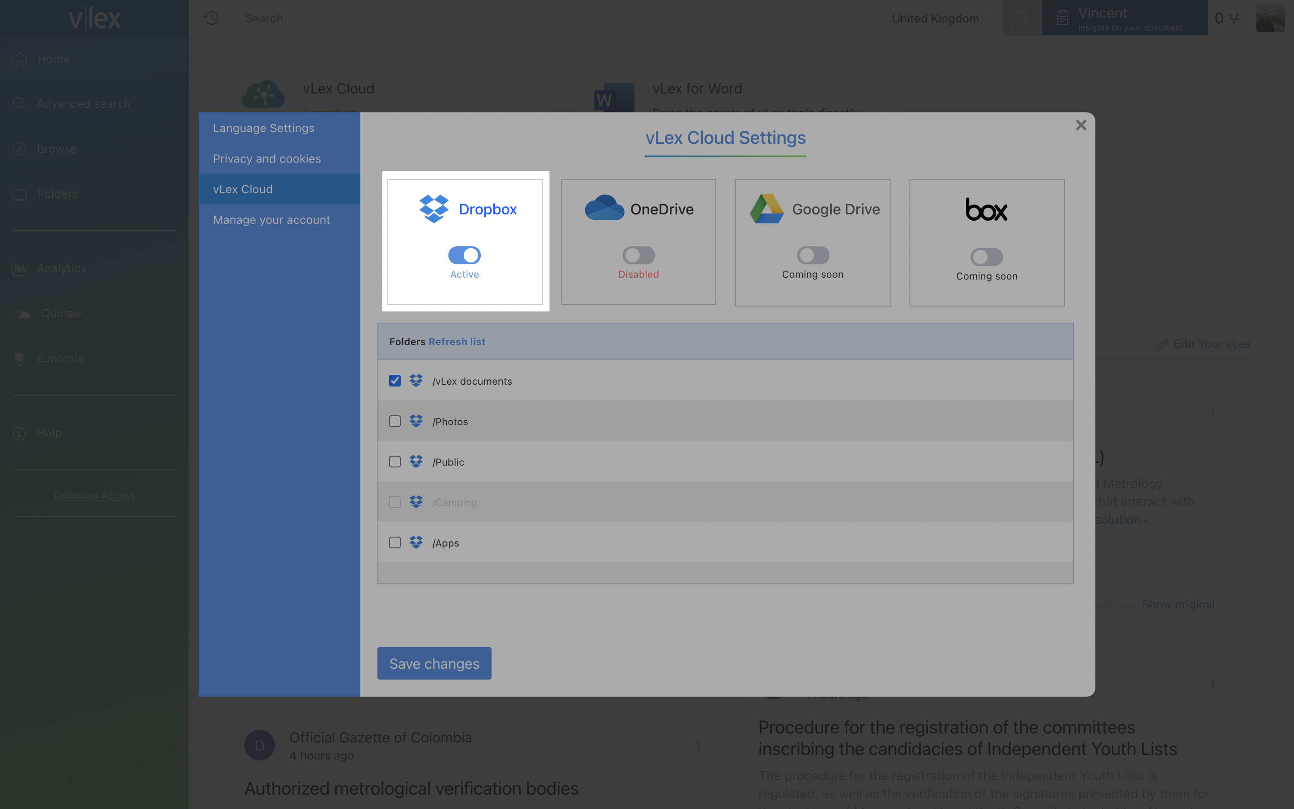Click the Advanced search magnifier icon
The width and height of the screenshot is (1294, 809).
pyautogui.click(x=19, y=104)
